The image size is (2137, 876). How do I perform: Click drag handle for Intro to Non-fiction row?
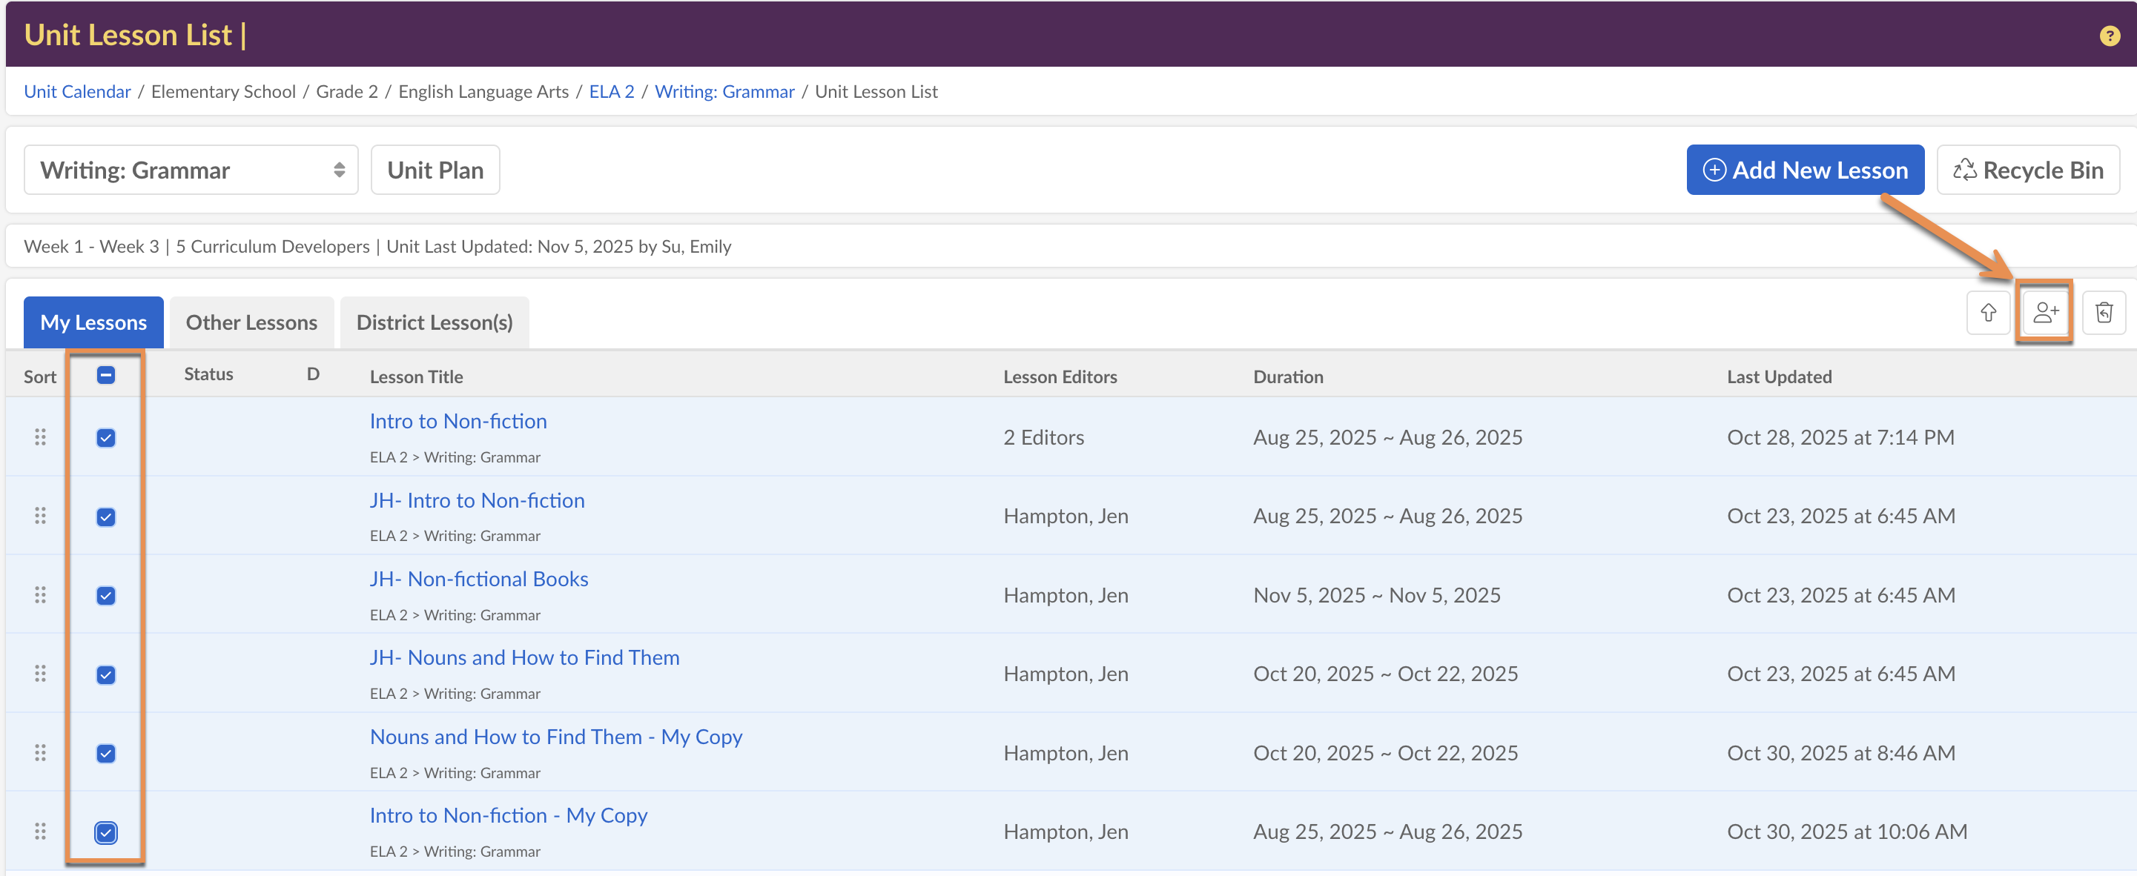[x=40, y=437]
